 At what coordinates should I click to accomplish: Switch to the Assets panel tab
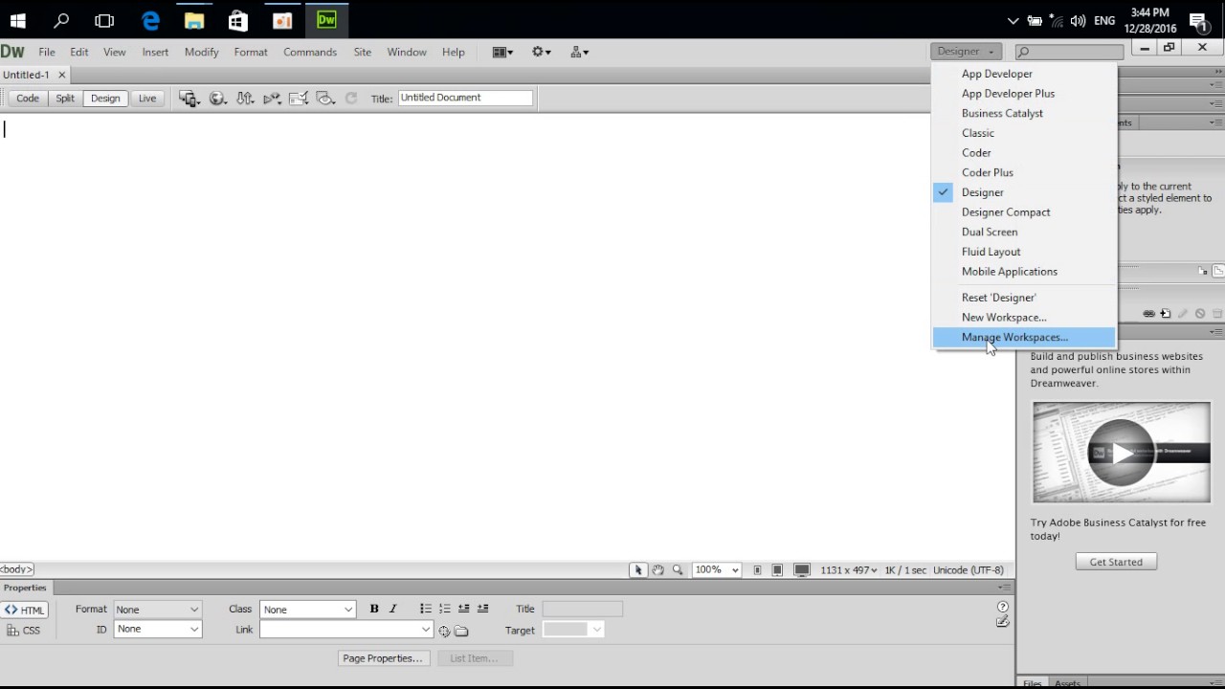coord(1067,683)
